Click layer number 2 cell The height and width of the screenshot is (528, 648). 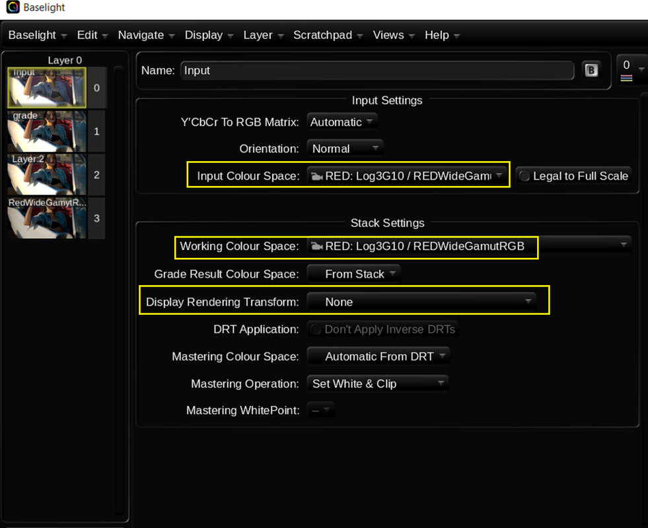(96, 175)
